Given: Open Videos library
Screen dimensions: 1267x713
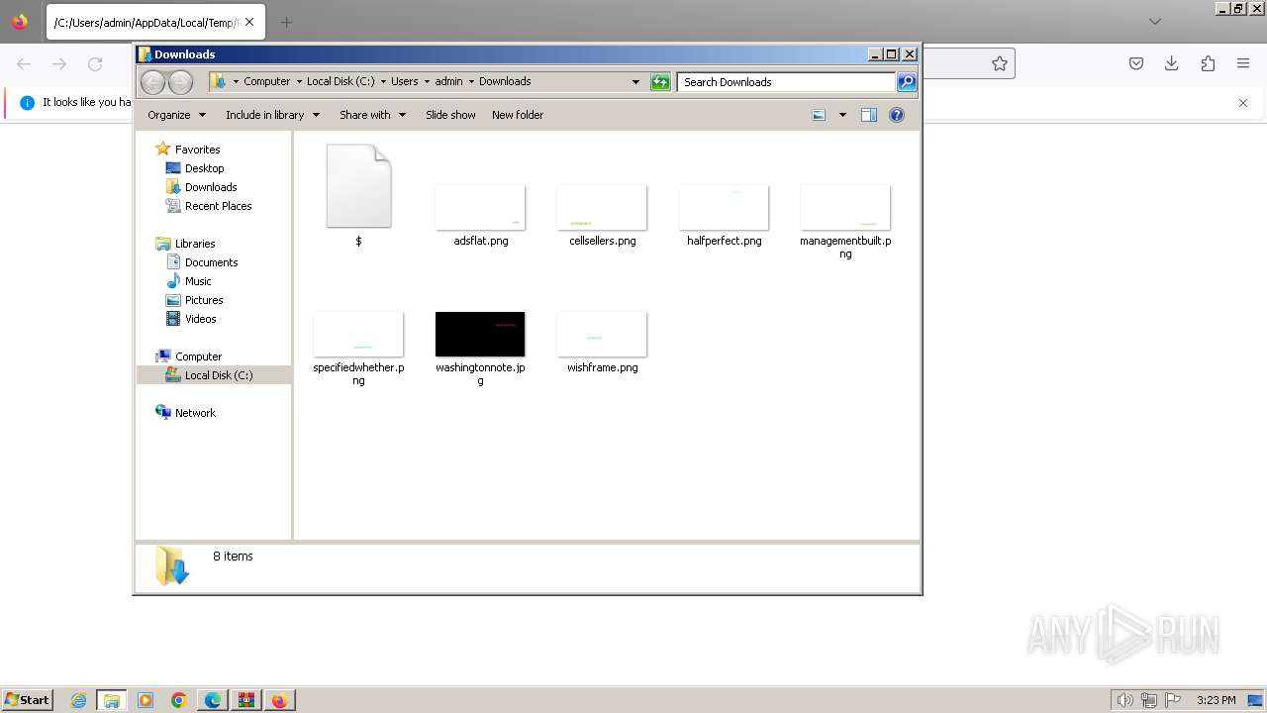Looking at the screenshot, I should pyautogui.click(x=200, y=319).
